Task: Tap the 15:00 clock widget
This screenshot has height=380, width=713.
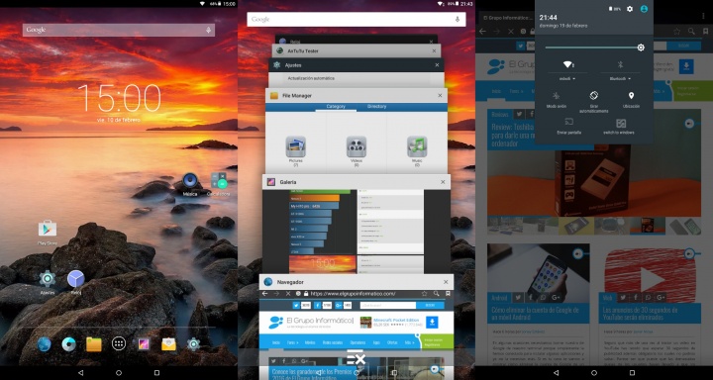Action: point(119,99)
